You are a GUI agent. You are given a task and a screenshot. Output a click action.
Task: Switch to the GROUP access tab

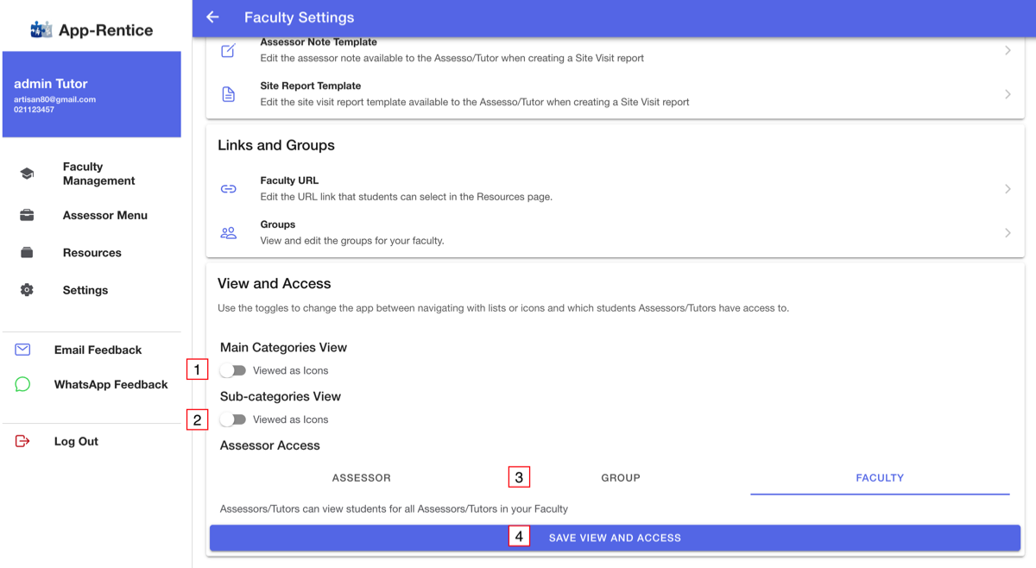click(621, 477)
